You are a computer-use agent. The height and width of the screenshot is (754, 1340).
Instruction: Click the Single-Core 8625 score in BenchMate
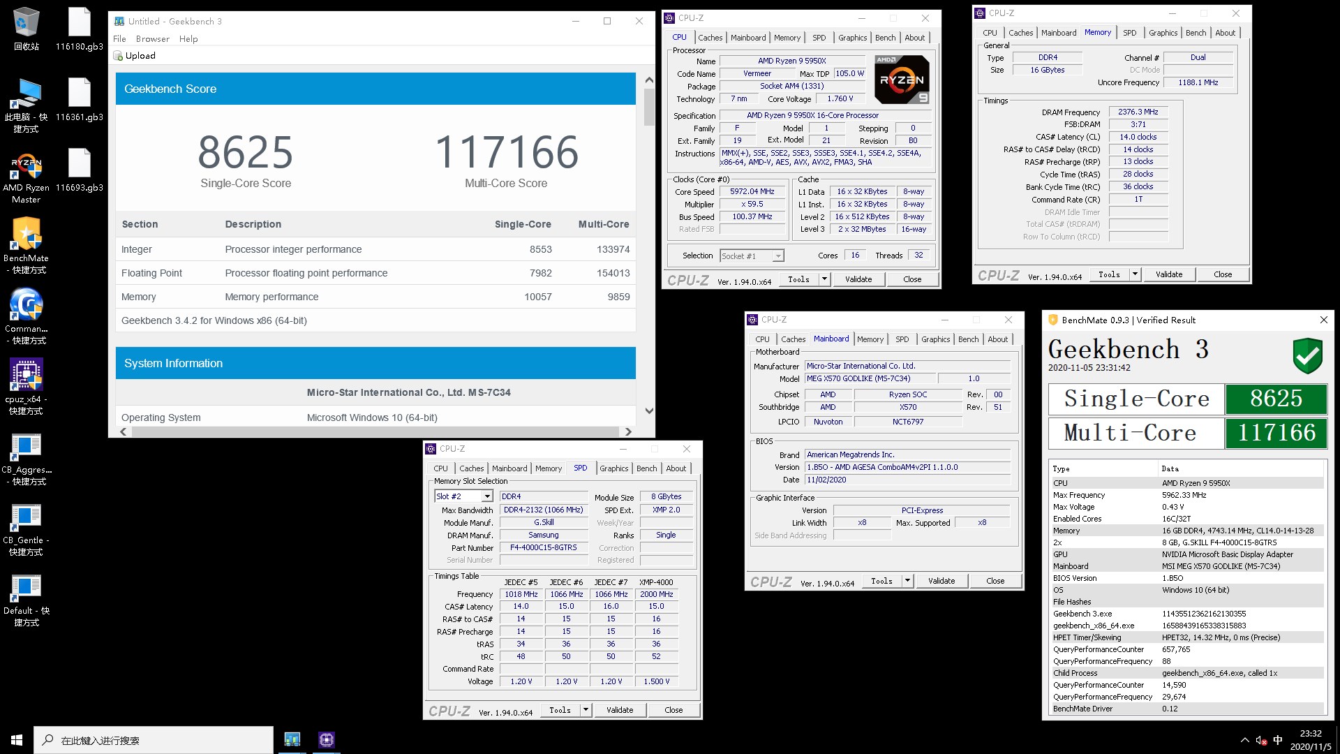point(1276,399)
